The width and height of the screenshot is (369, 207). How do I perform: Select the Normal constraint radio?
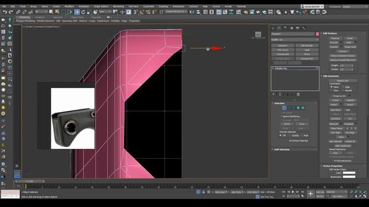click(344, 90)
